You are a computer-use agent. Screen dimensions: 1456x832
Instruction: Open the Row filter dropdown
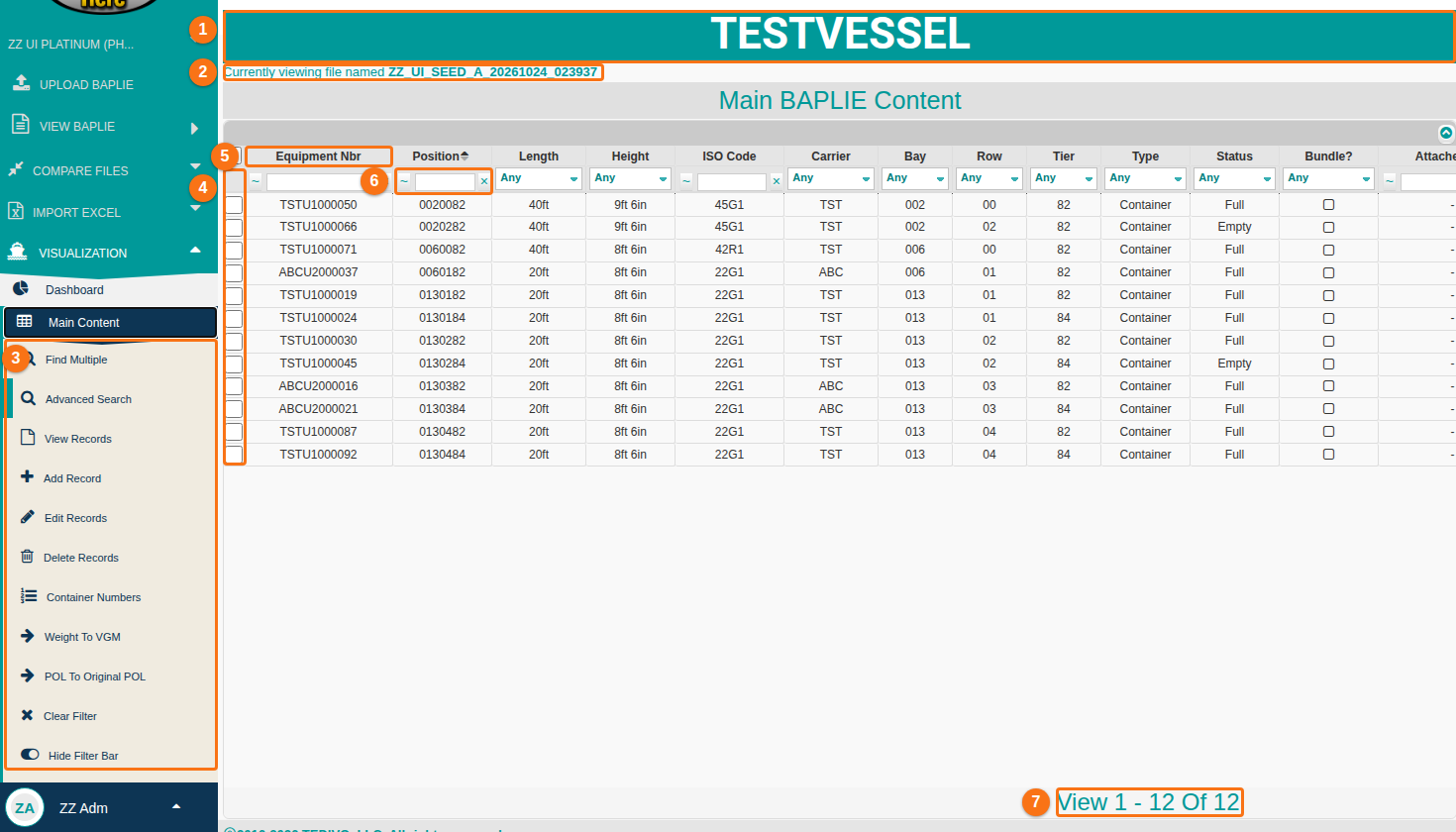tap(989, 178)
